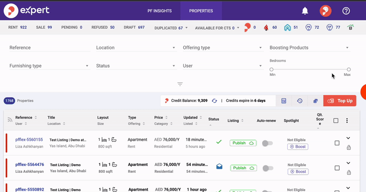
Task: Click the Bedrooms Max slider handle
Action: pos(349,69)
